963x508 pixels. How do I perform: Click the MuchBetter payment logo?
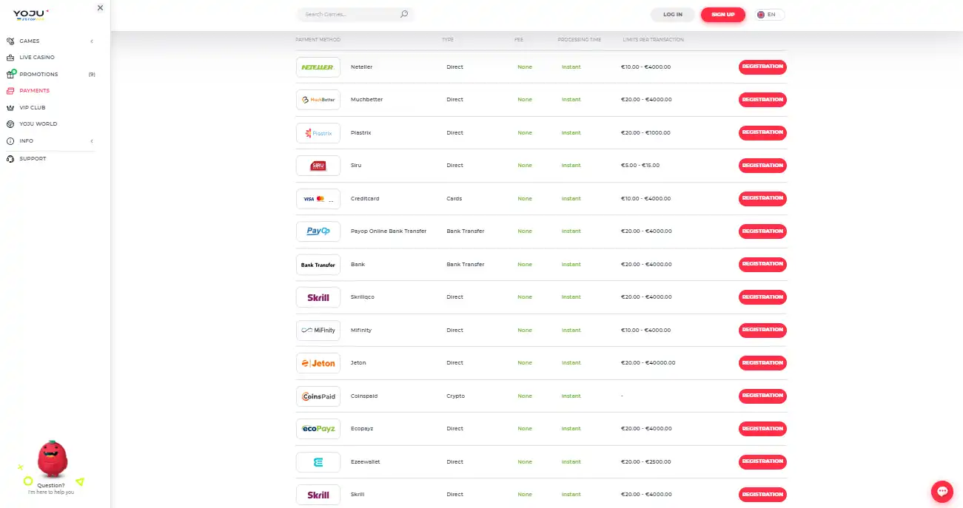coord(318,100)
